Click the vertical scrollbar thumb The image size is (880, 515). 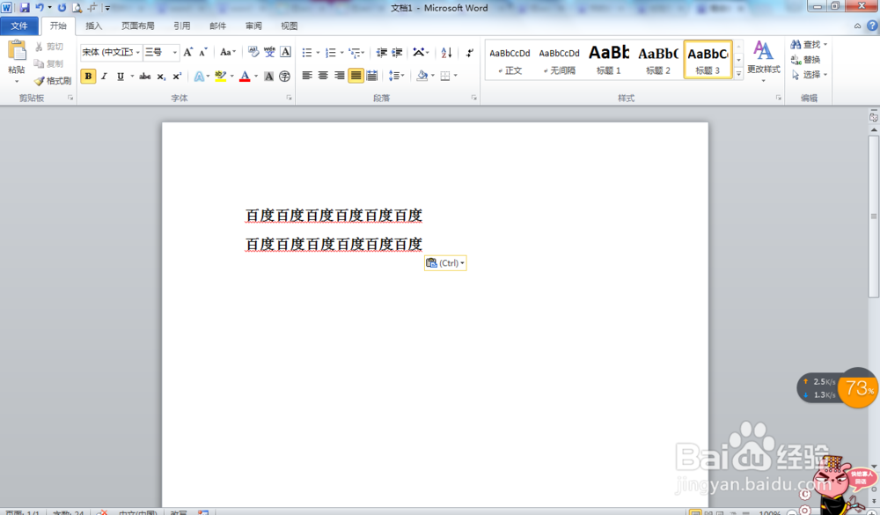coord(874,217)
